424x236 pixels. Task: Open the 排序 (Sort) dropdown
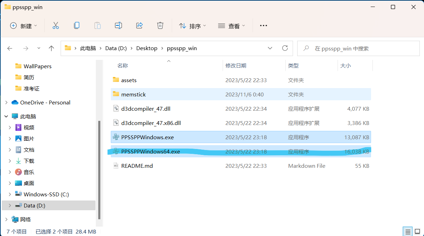point(193,26)
